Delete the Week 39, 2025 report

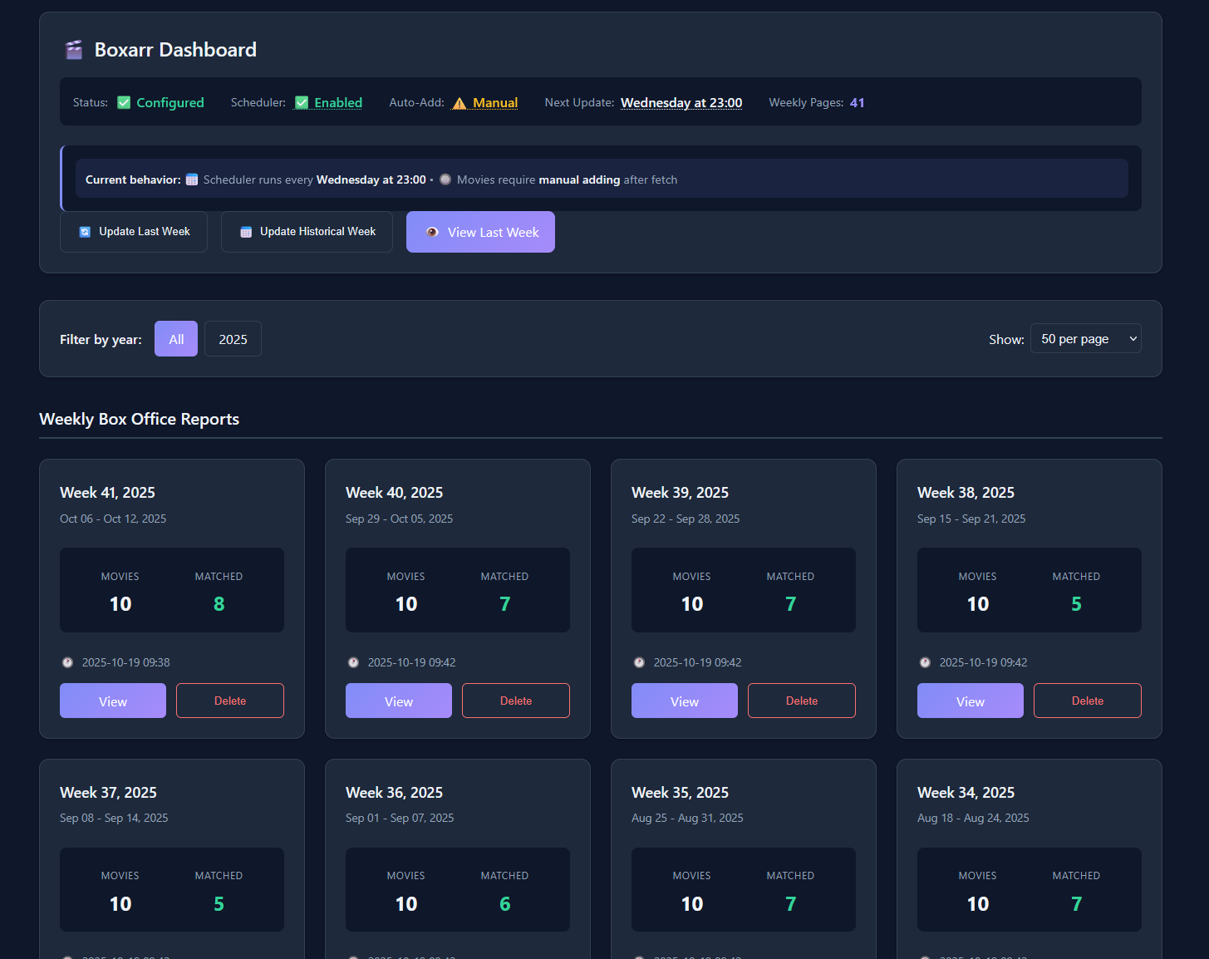pyautogui.click(x=801, y=701)
